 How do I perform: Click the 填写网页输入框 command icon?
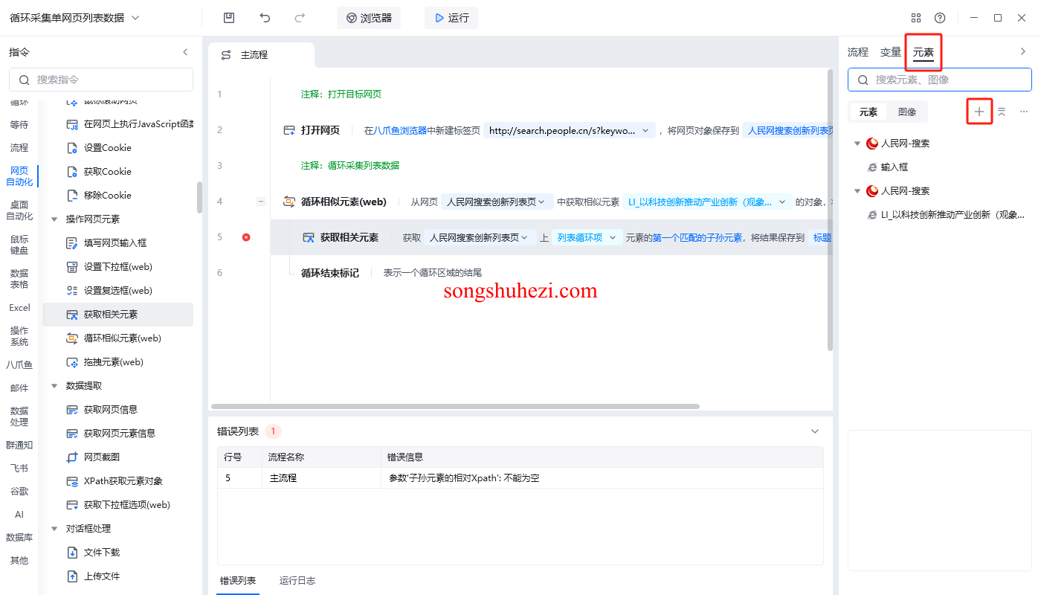[72, 243]
